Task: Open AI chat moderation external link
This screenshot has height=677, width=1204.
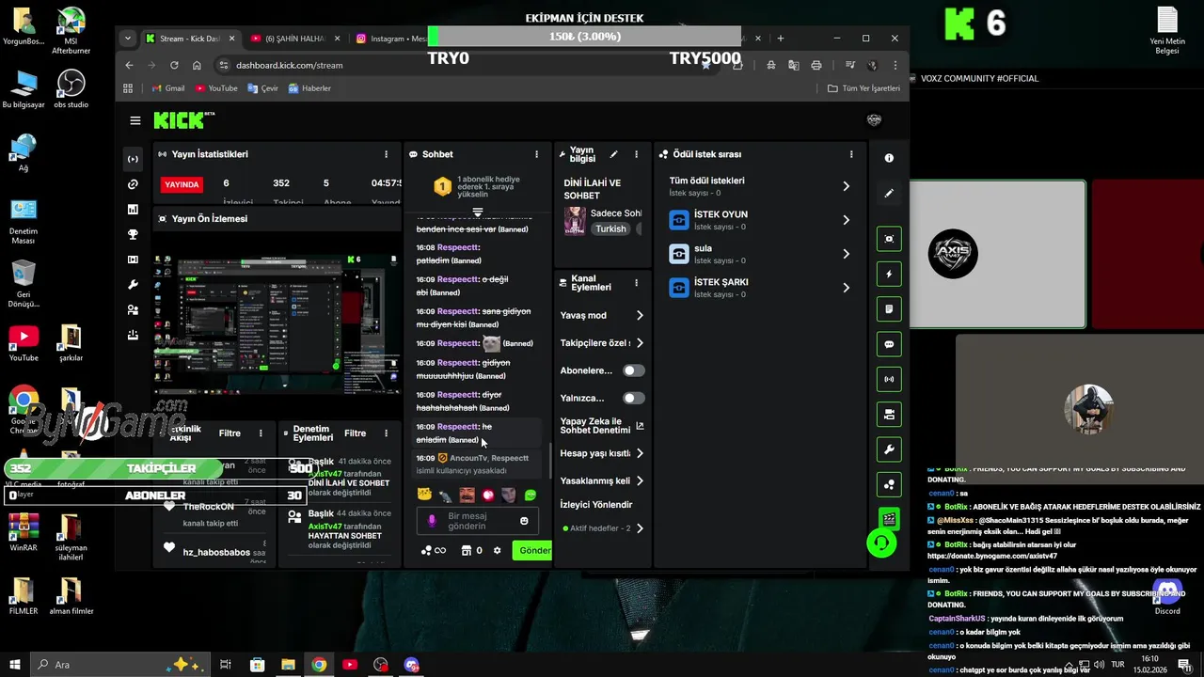Action: (x=640, y=426)
